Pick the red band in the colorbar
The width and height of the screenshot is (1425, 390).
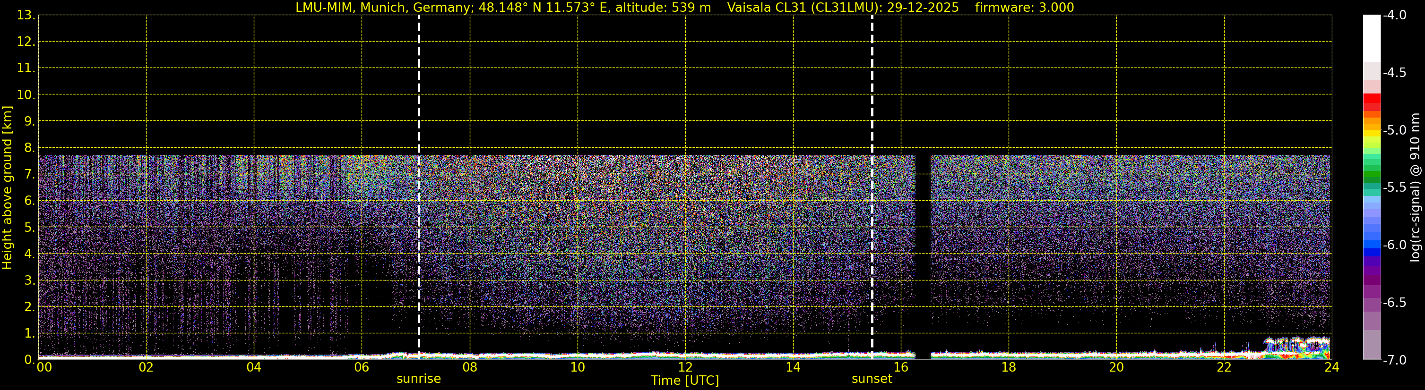pos(1371,100)
